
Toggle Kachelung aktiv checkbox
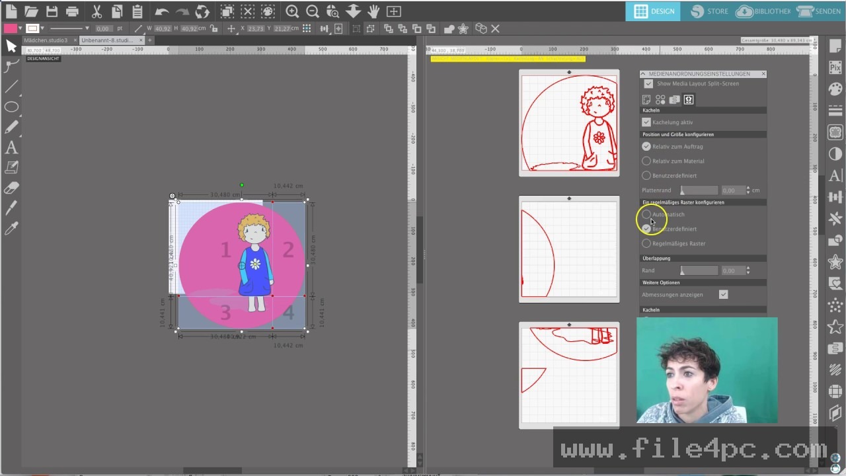(646, 122)
